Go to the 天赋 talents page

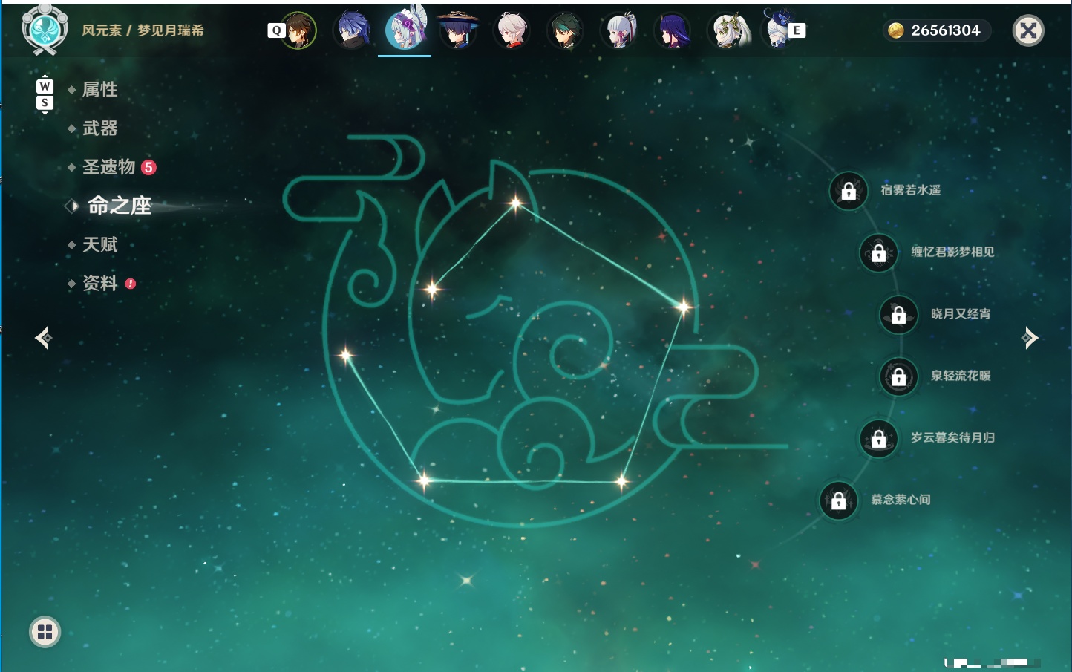coord(99,244)
